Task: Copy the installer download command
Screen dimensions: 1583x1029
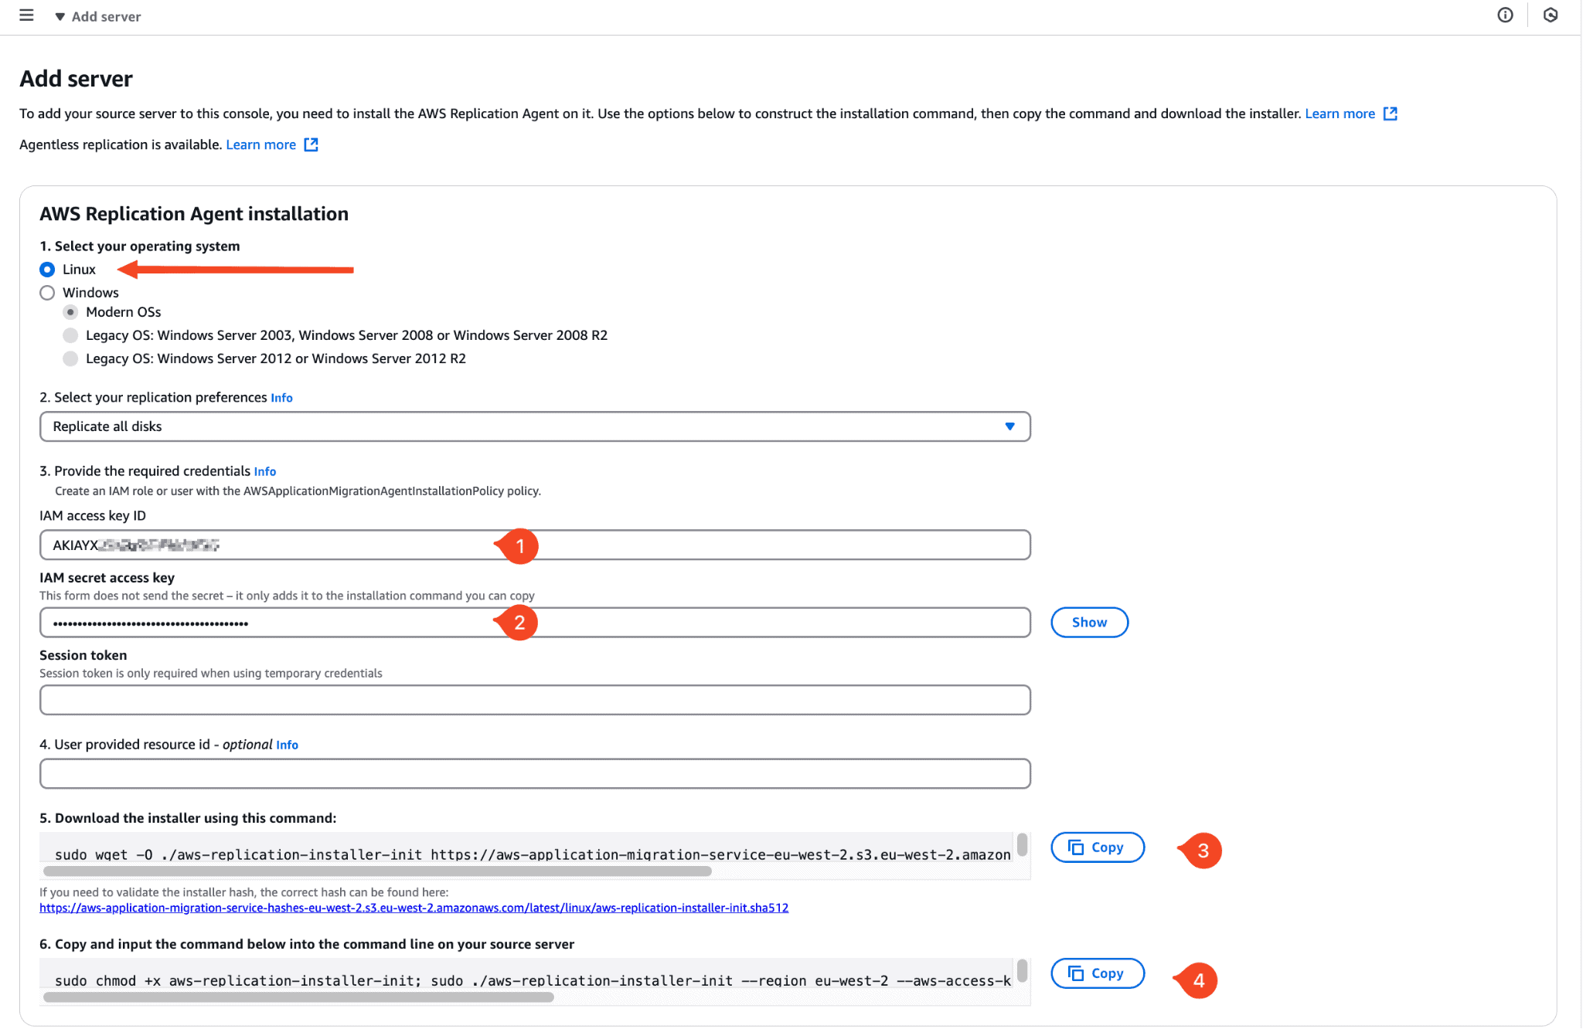Action: 1097,847
